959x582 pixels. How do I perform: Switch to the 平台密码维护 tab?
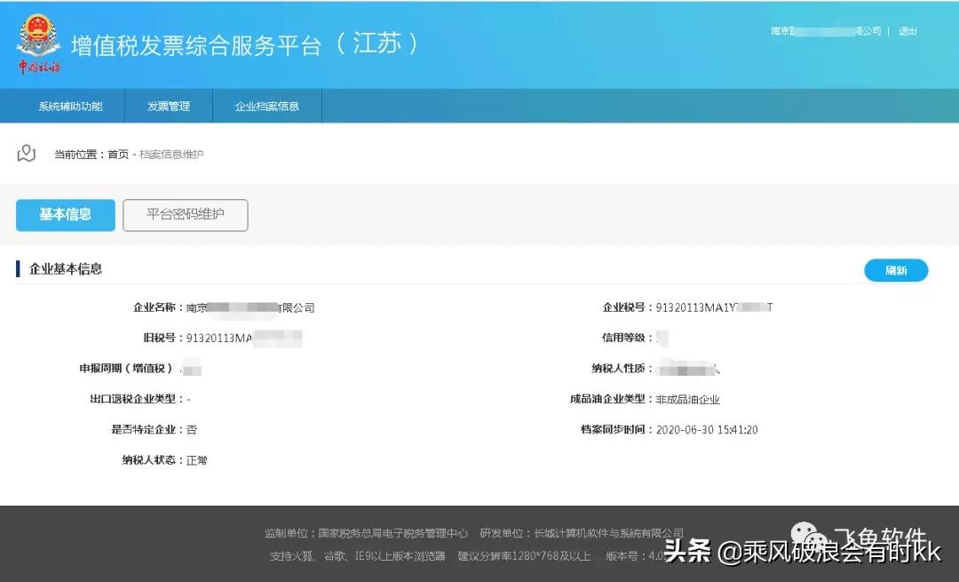185,215
